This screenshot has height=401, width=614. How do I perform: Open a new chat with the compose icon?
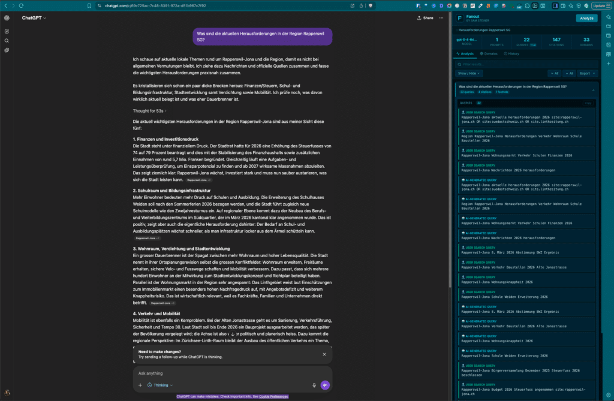click(x=7, y=31)
